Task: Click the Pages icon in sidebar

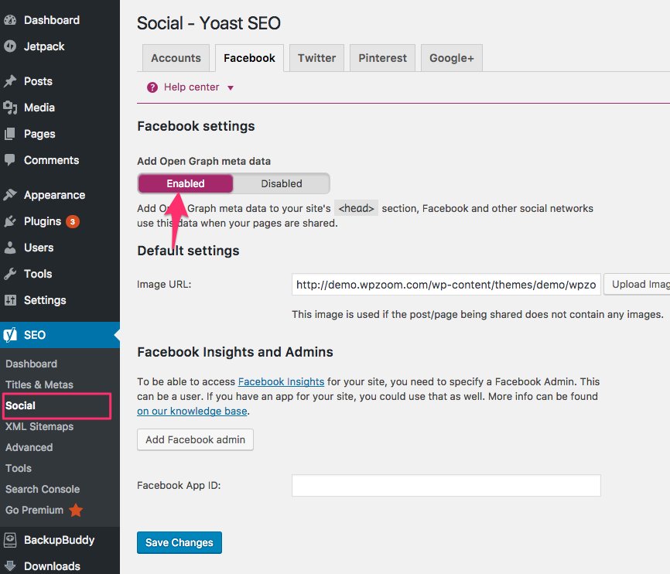Action: click(x=10, y=134)
